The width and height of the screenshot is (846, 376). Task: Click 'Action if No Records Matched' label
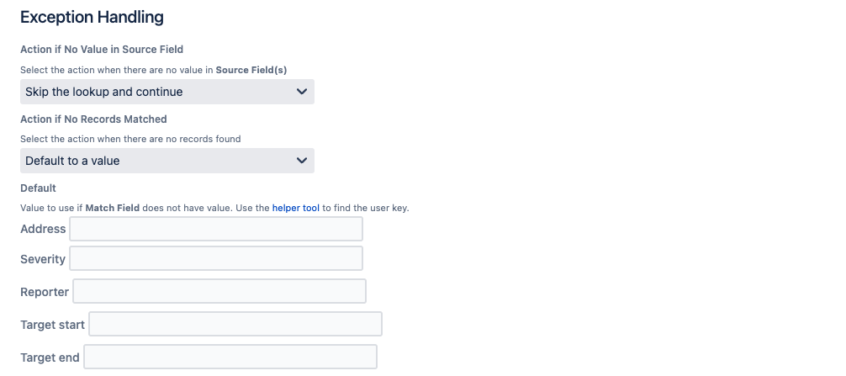[93, 119]
